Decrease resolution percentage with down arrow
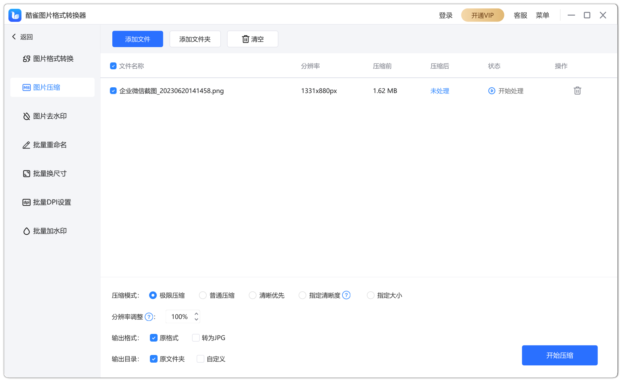The width and height of the screenshot is (621, 381). pos(196,320)
